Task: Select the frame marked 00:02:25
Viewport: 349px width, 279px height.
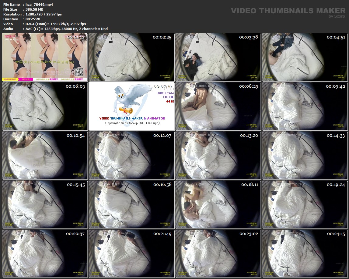Action: pyautogui.click(x=131, y=57)
